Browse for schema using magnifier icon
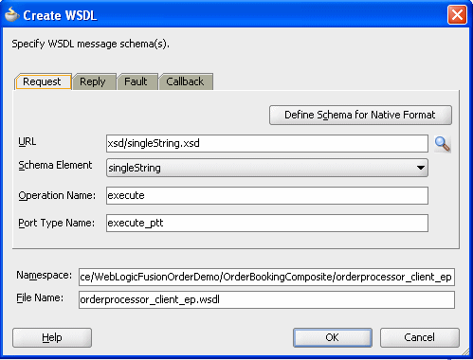This screenshot has width=473, height=360. (x=443, y=144)
